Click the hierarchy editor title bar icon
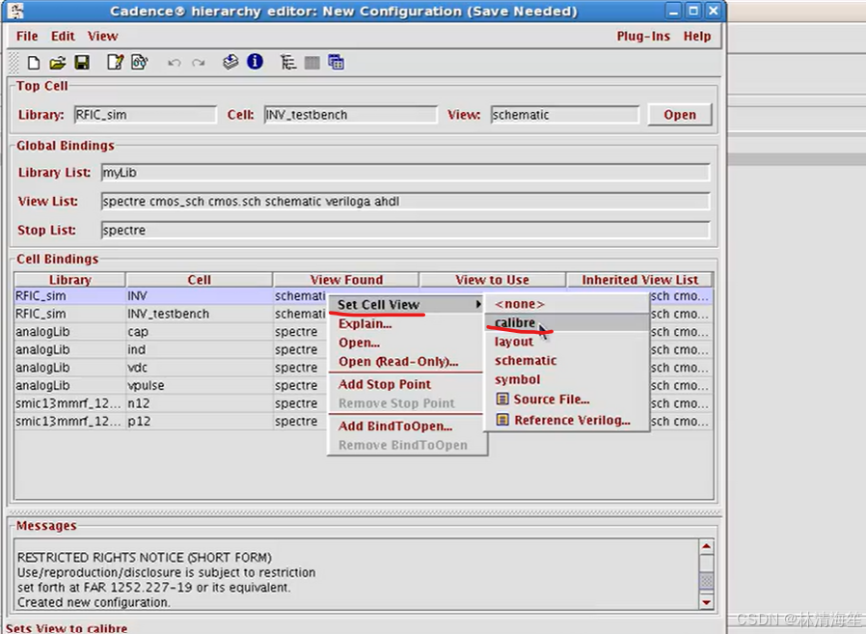The height and width of the screenshot is (634, 866). point(17,11)
